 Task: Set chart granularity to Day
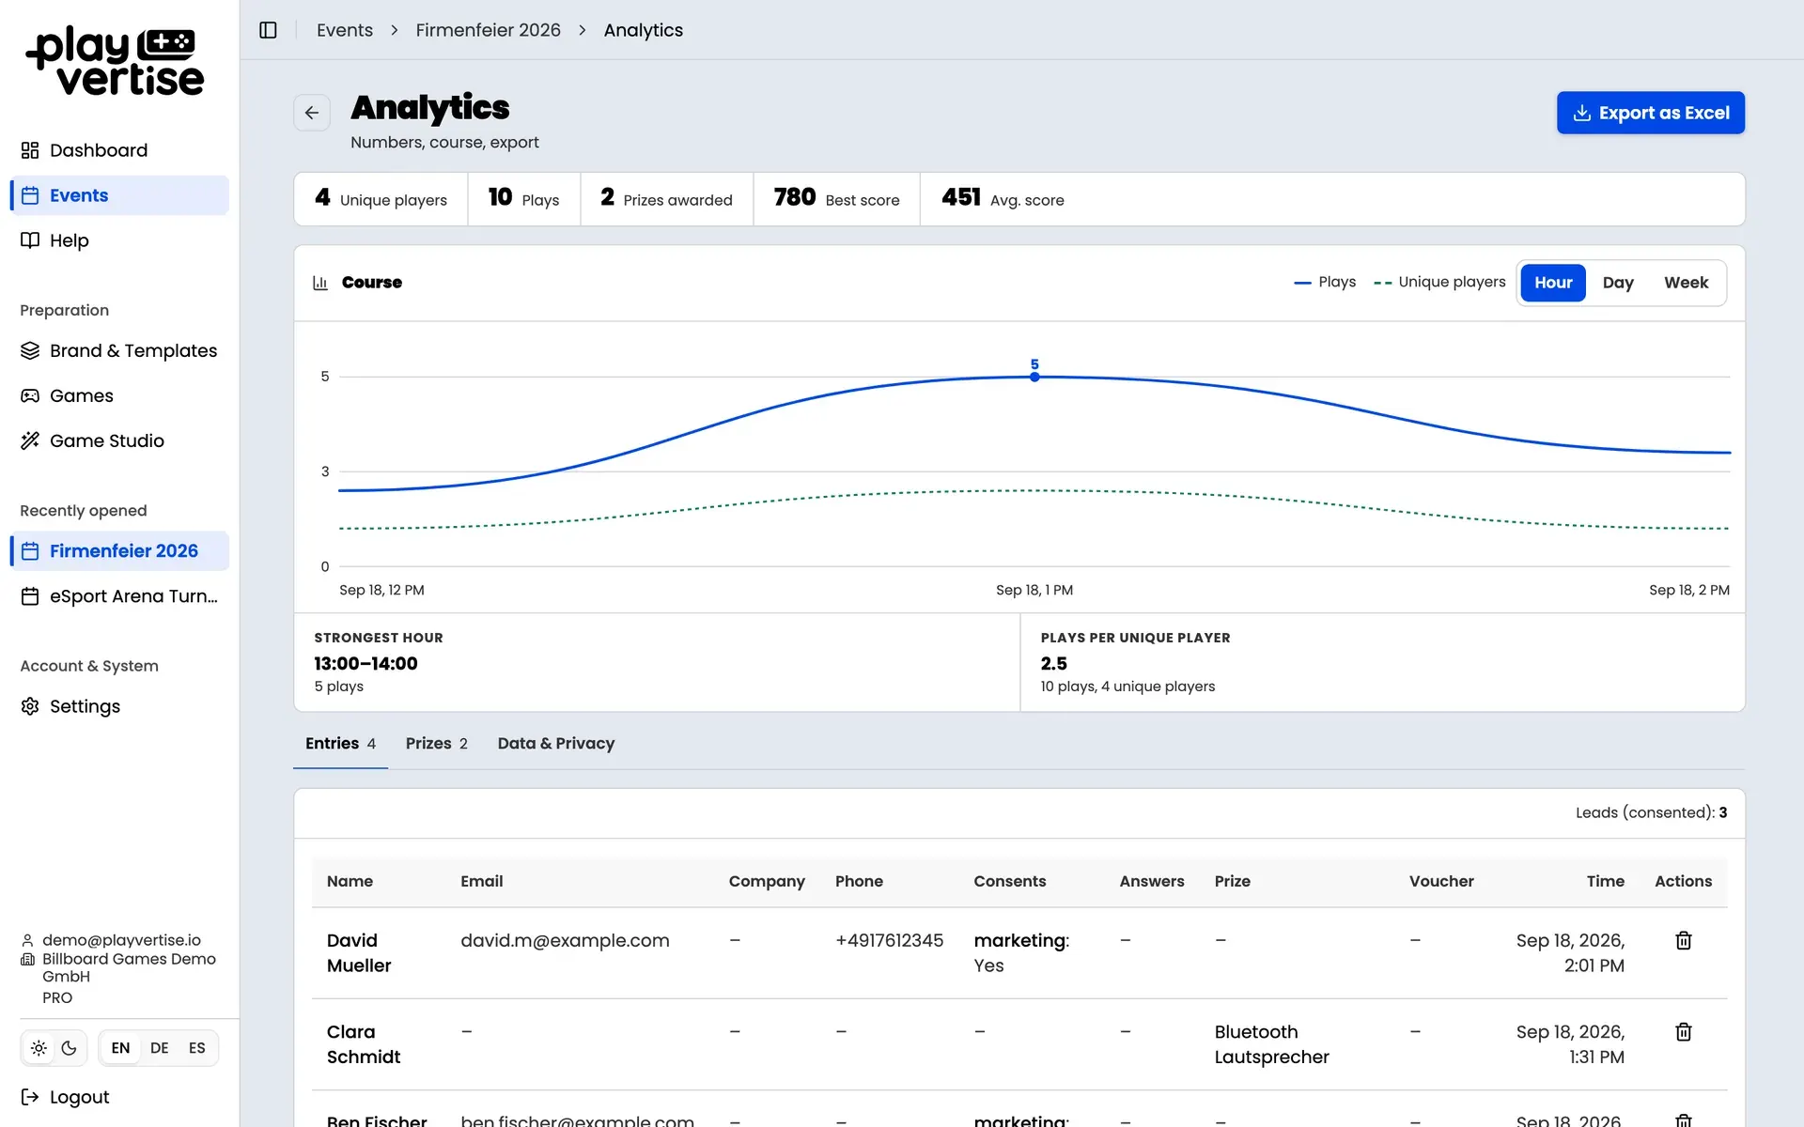pyautogui.click(x=1618, y=283)
